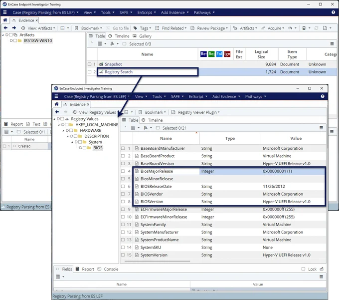Image resolution: width=339 pixels, height=300 pixels.
Task: Click Go to file button
Action: pyautogui.click(x=117, y=28)
